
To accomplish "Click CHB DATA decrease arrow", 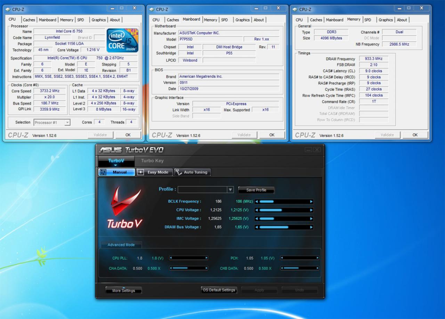I will click(x=282, y=268).
